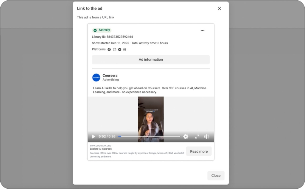Open the Explore AI Courses headline
Image resolution: width=305 pixels, height=189 pixels.
tap(101, 149)
